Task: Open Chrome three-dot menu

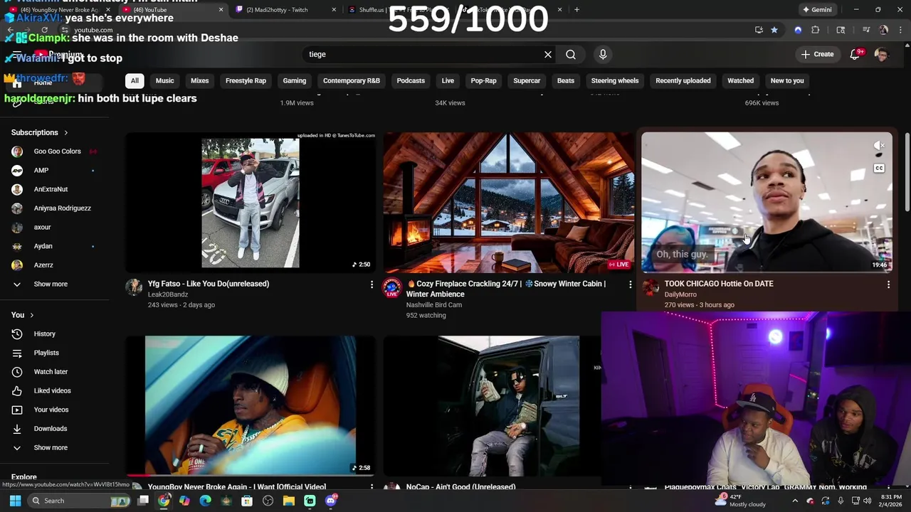Action: click(900, 30)
